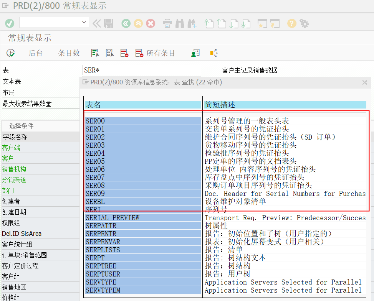Click the orange expand hierarchy icon

[214, 53]
